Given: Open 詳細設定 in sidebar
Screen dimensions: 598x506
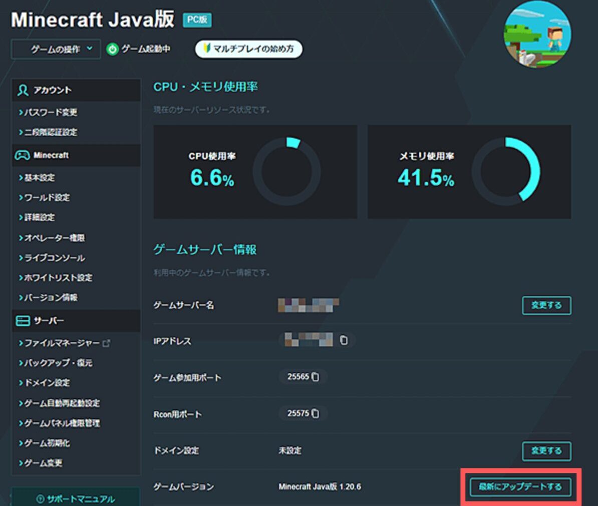Looking at the screenshot, I should [39, 217].
